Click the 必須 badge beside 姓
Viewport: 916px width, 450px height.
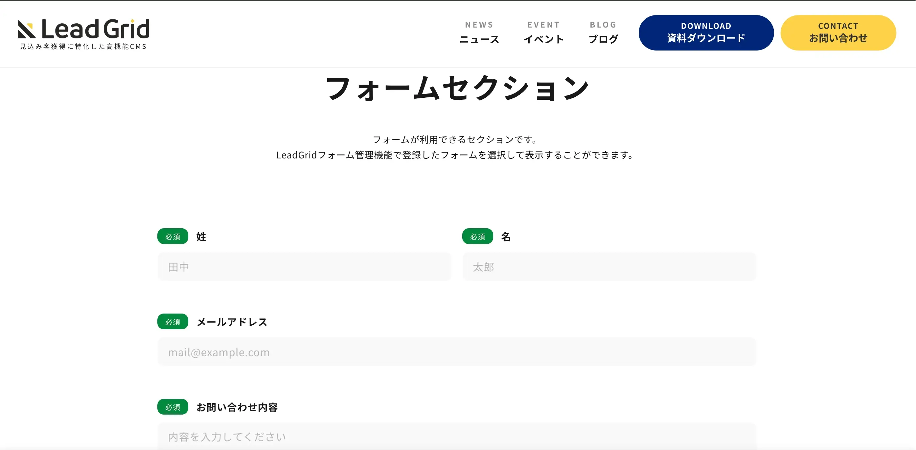[173, 236]
